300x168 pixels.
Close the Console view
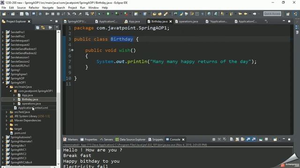[183, 140]
